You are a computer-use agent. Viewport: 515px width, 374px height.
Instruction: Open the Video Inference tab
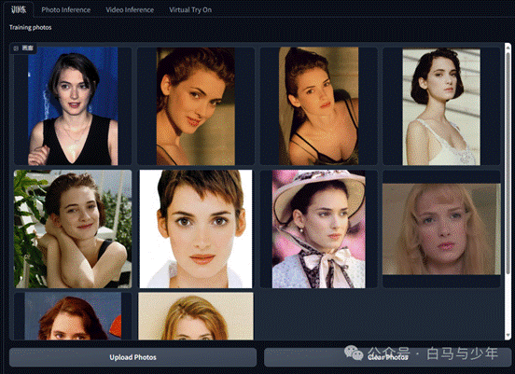[130, 10]
